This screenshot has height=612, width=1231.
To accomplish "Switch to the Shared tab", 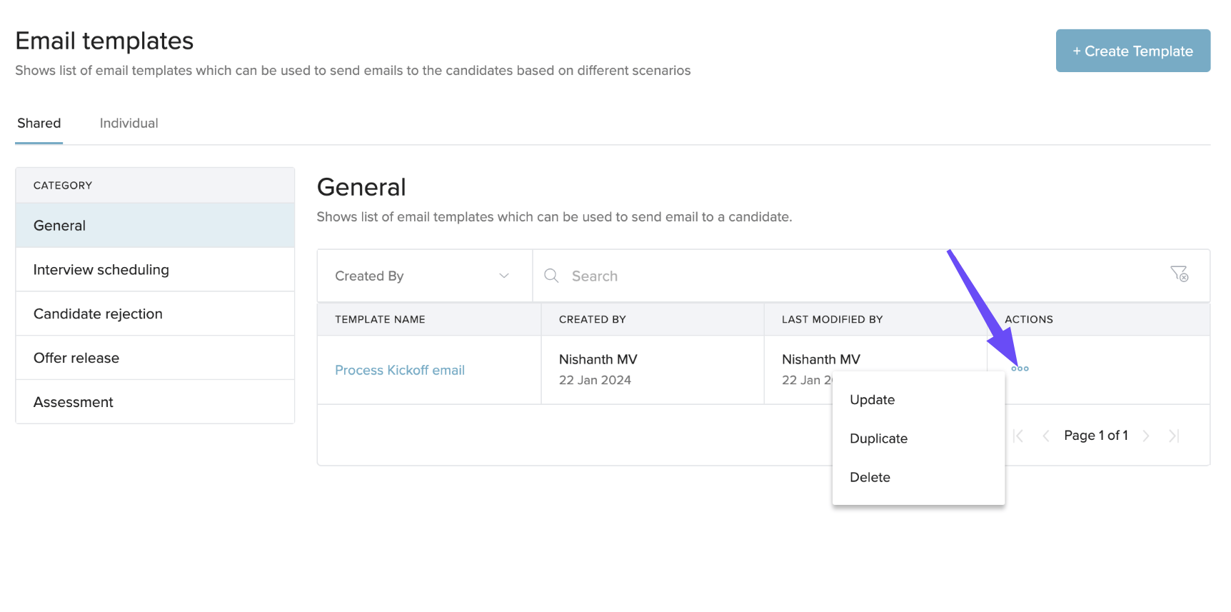I will tap(39, 124).
